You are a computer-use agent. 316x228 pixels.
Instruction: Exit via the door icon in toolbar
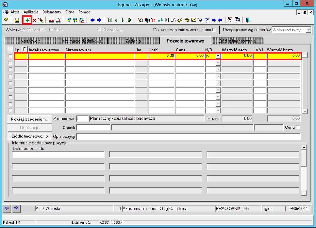[x=248, y=20]
